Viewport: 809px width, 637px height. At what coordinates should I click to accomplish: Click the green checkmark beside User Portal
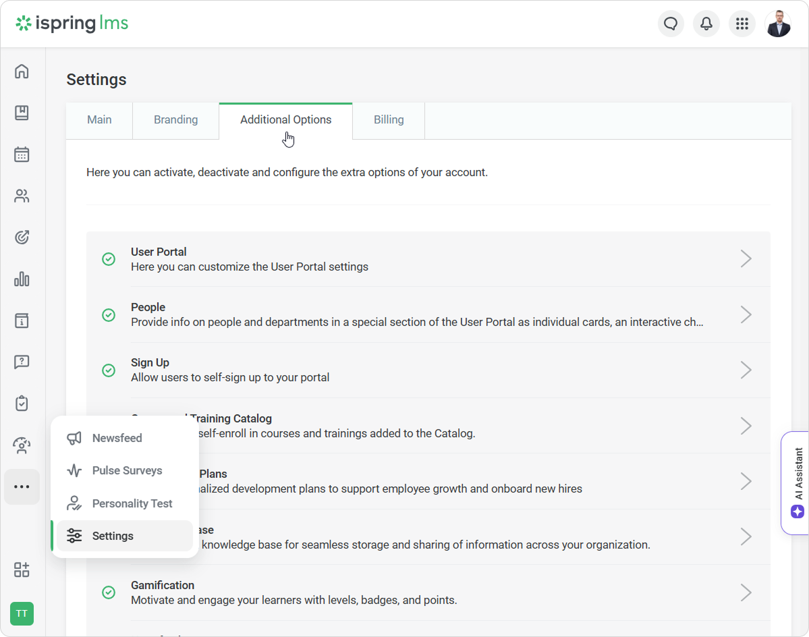109,259
